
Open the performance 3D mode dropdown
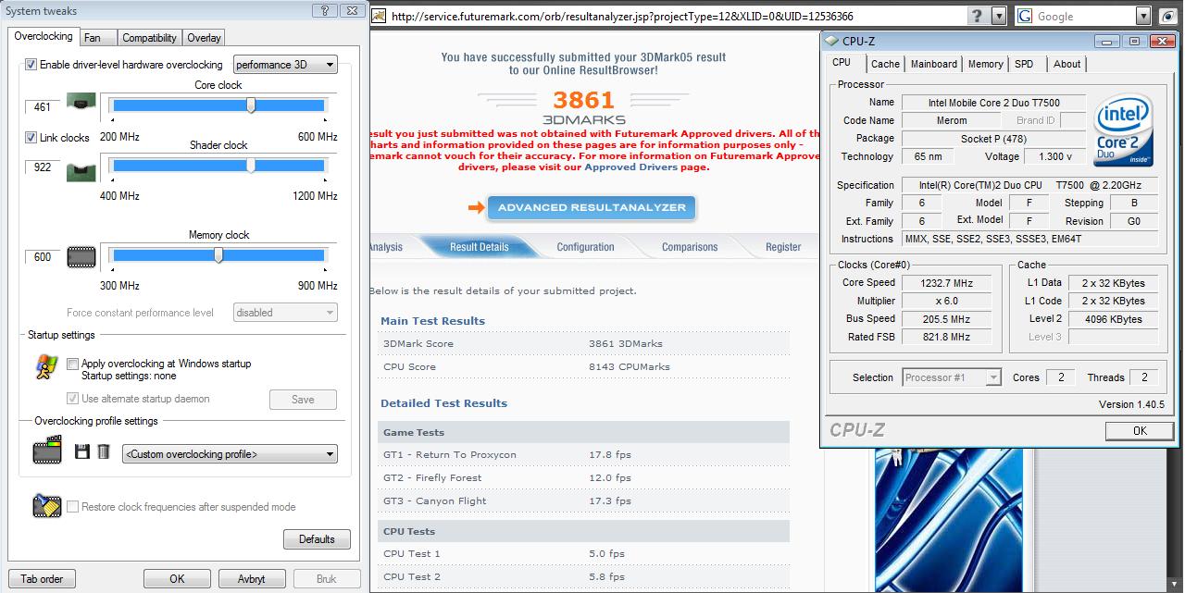285,65
